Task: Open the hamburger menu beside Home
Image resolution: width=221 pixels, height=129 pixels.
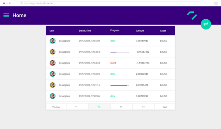Action: pyautogui.click(x=6, y=15)
